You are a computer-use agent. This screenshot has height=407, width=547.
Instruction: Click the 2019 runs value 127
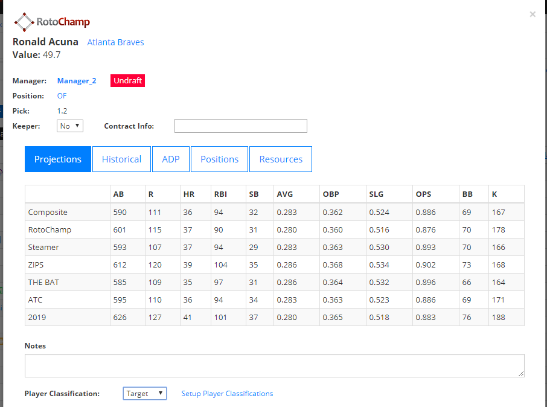tap(155, 317)
